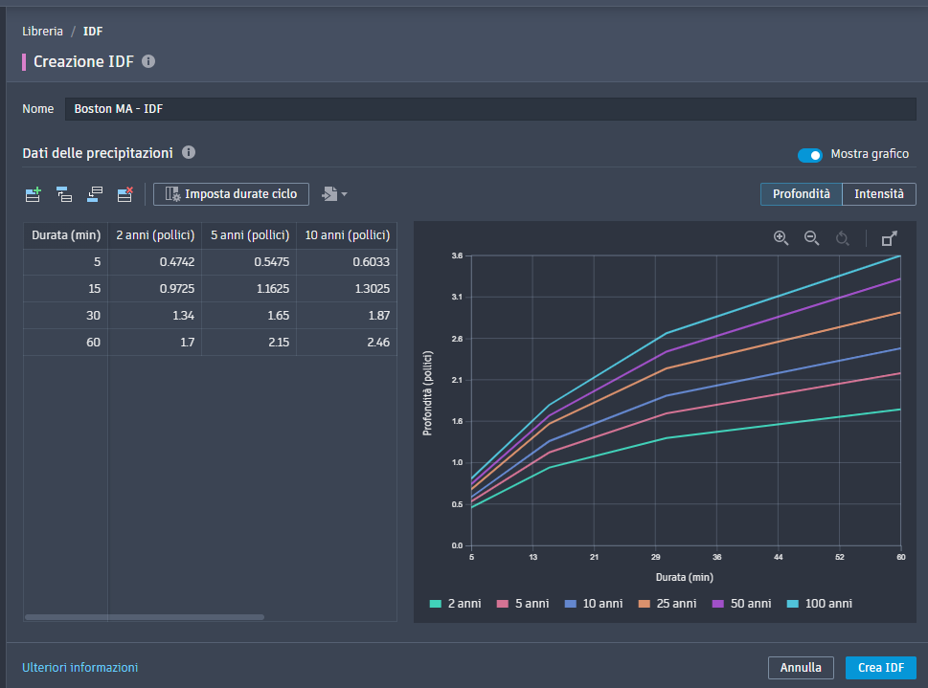Click the Annulla button
The width and height of the screenshot is (928, 688).
801,667
